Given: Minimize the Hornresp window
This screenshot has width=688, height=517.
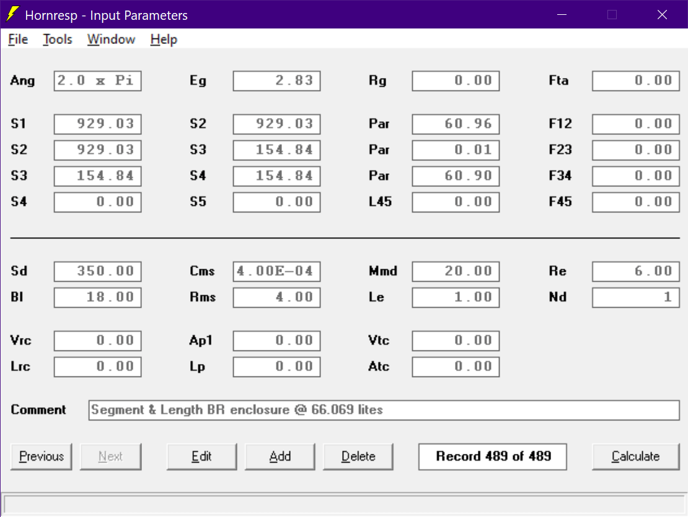Looking at the screenshot, I should 562,14.
